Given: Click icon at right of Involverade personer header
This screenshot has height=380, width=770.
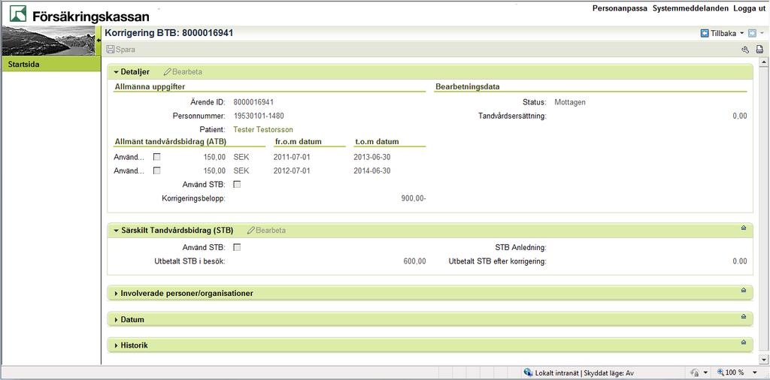Looking at the screenshot, I should (744, 291).
